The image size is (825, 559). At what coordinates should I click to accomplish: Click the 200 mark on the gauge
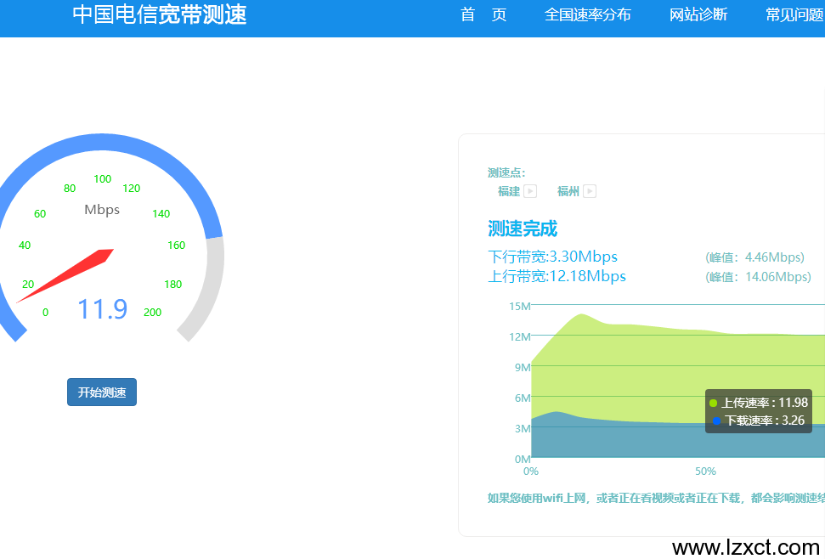153,313
